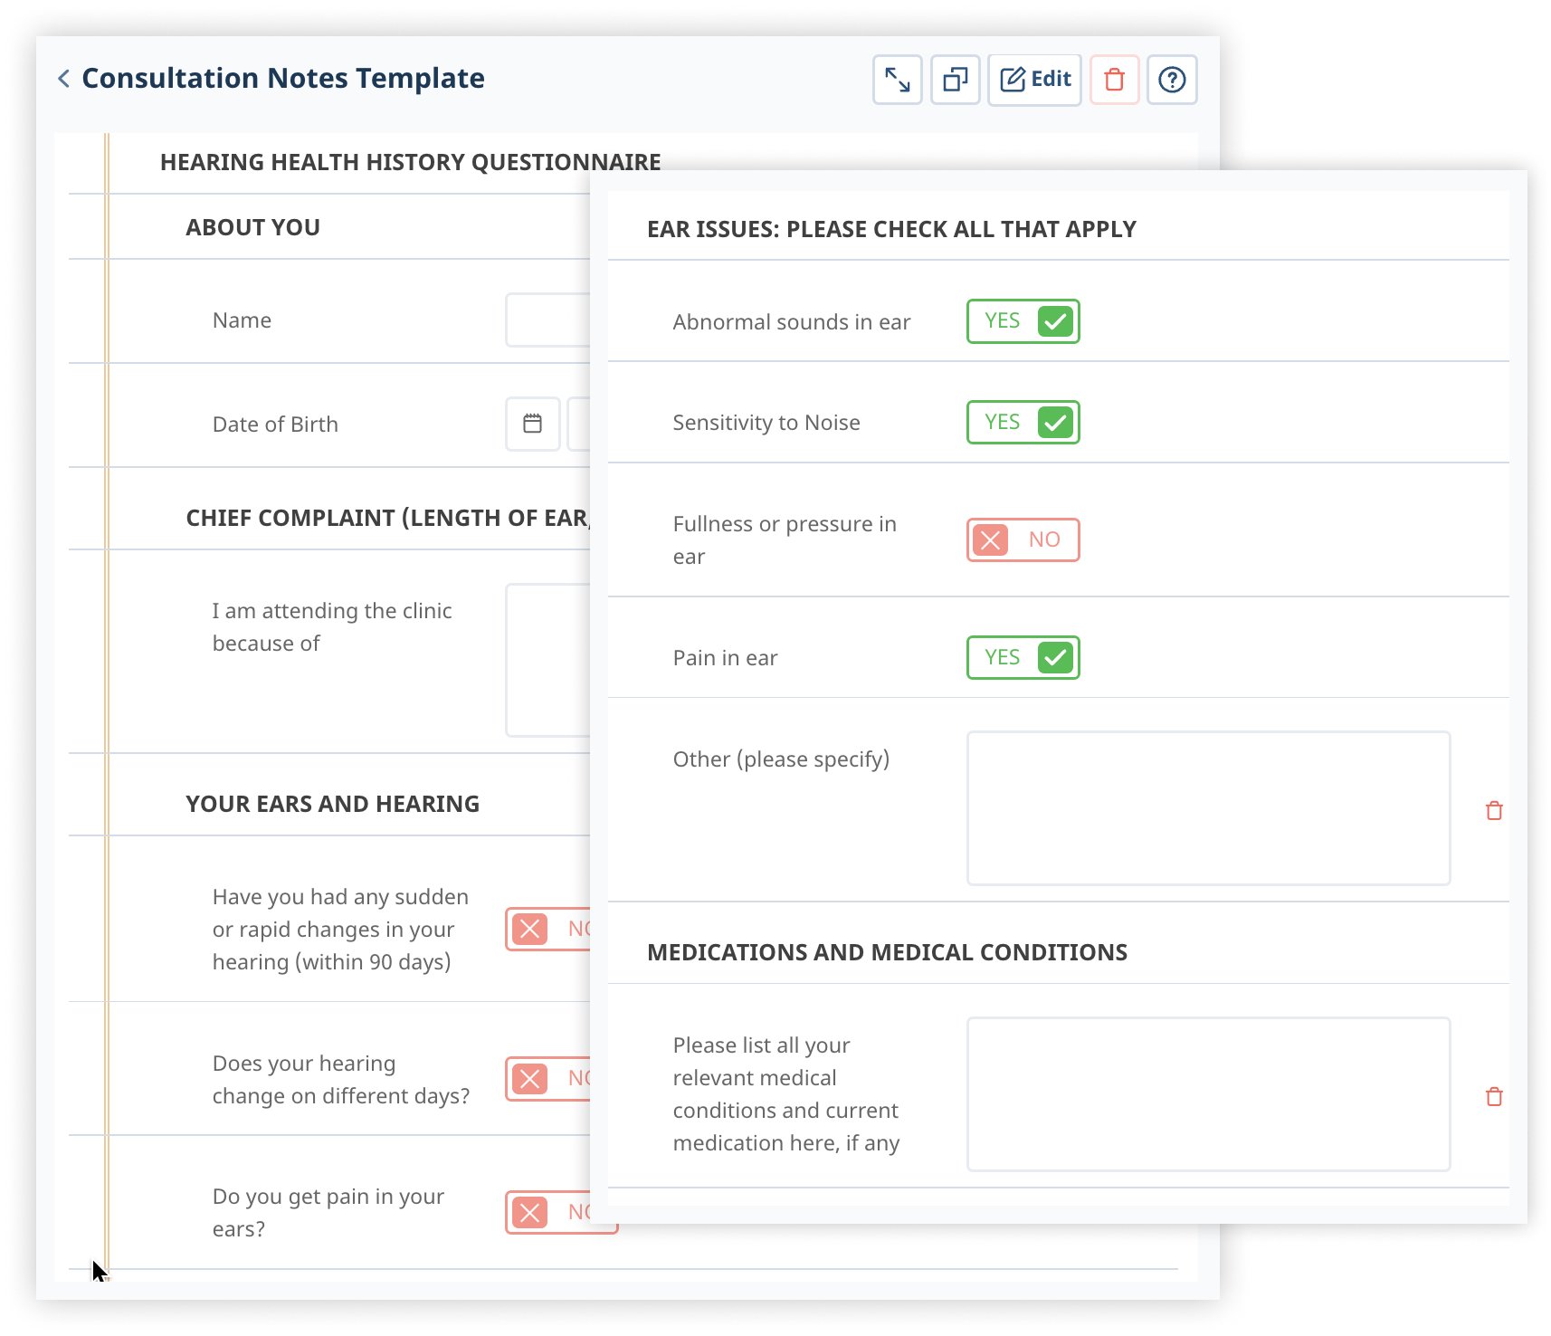Image resolution: width=1551 pixels, height=1336 pixels.
Task: Click the 'Other (please specify)' text area
Action: pos(1208,808)
